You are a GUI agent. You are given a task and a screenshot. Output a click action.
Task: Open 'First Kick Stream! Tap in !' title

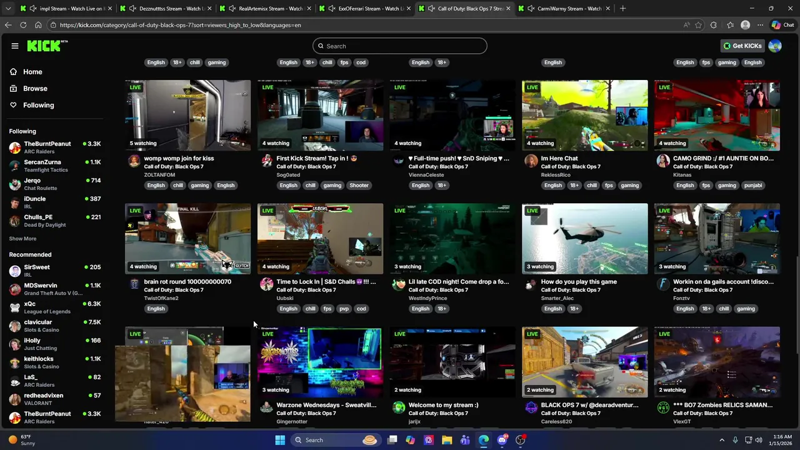316,159
